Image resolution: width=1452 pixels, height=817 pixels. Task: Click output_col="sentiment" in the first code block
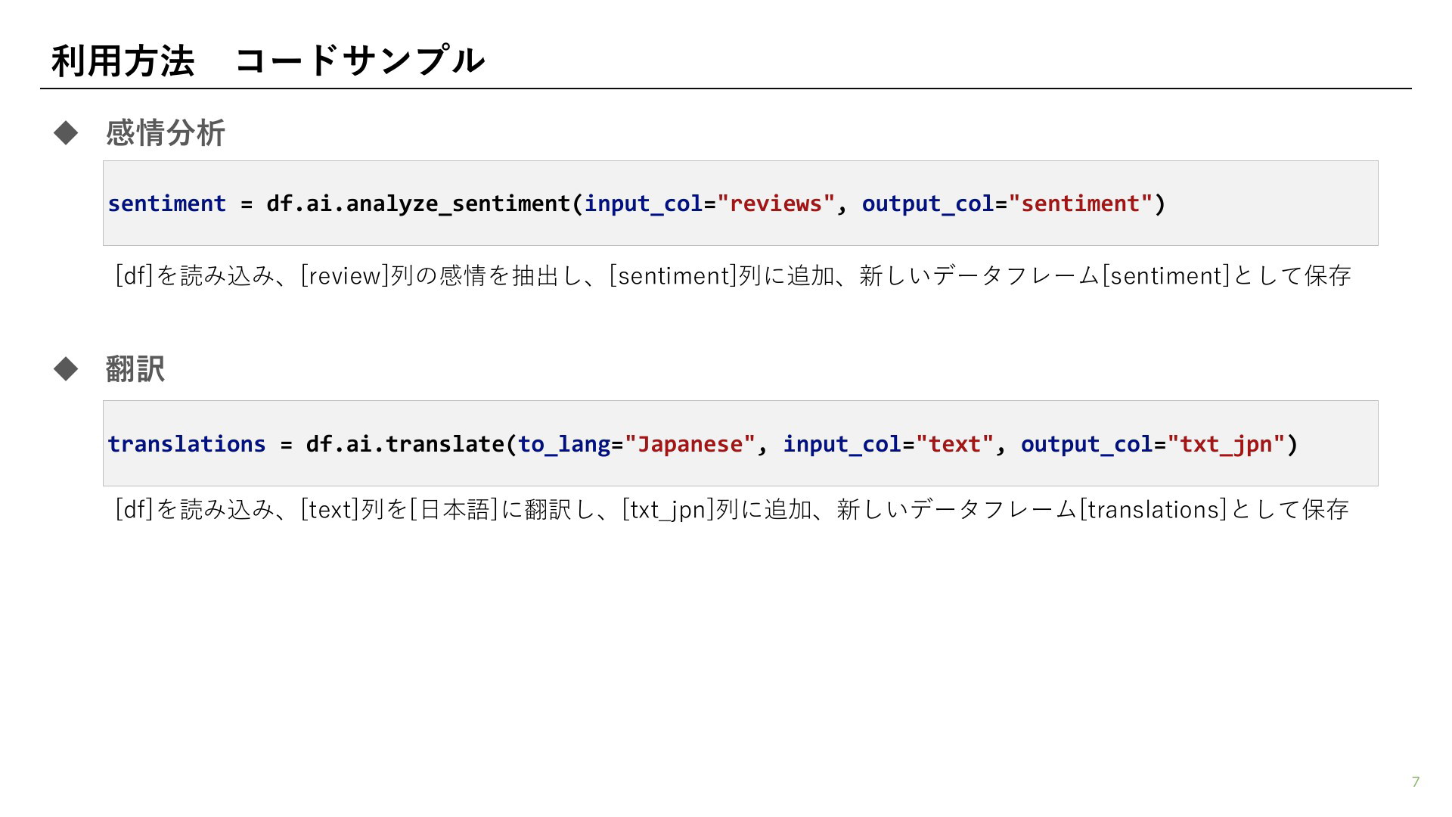tap(1007, 204)
